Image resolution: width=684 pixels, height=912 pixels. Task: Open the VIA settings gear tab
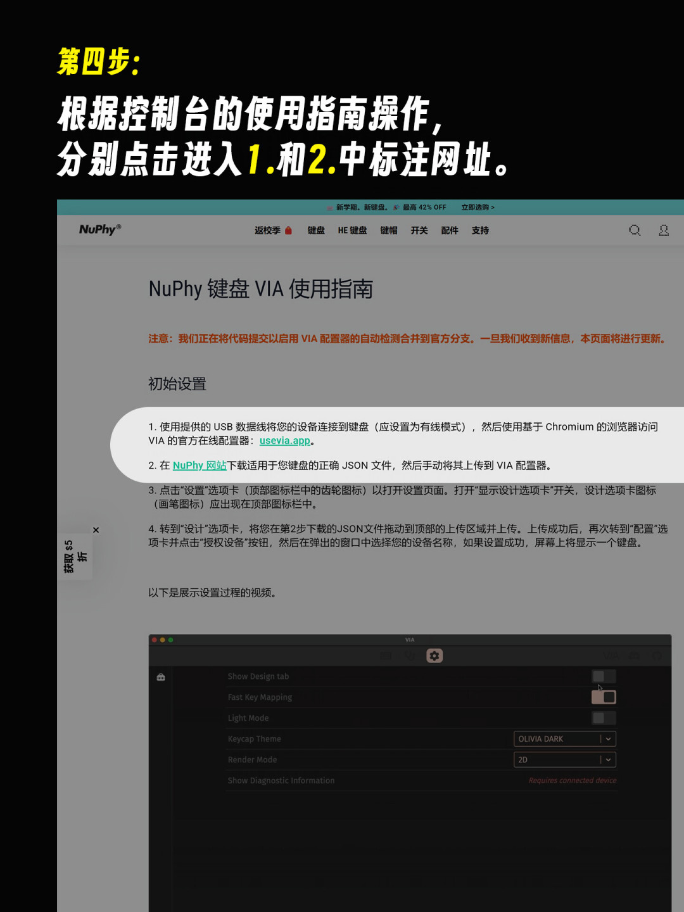click(434, 656)
